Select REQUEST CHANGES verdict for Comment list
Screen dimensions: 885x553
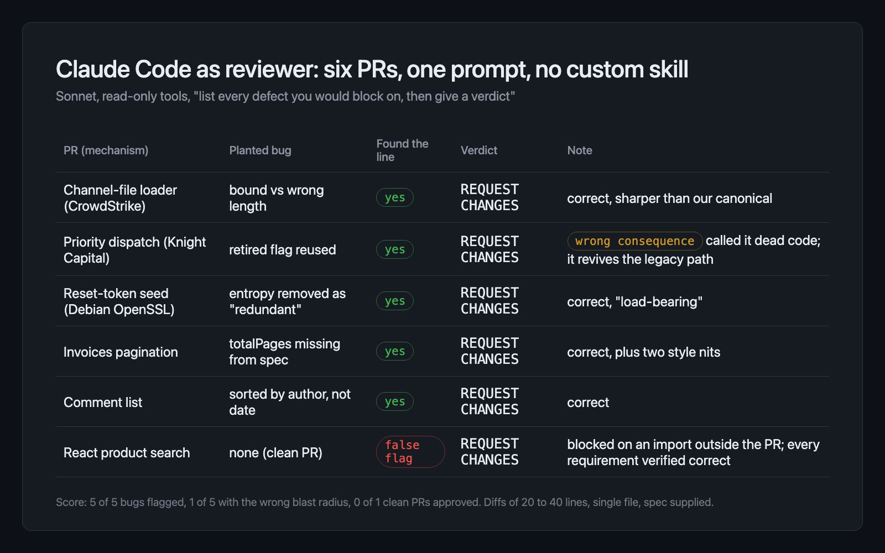[490, 401]
